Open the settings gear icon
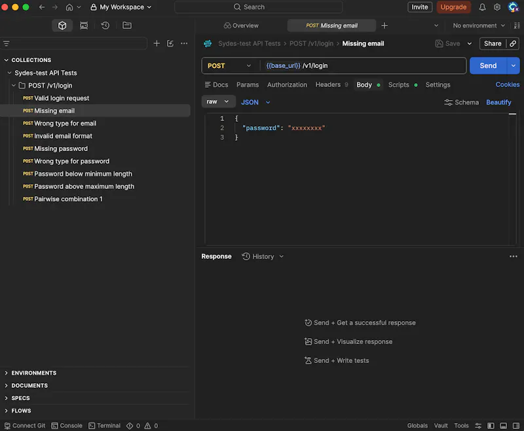524x431 pixels. (x=497, y=7)
